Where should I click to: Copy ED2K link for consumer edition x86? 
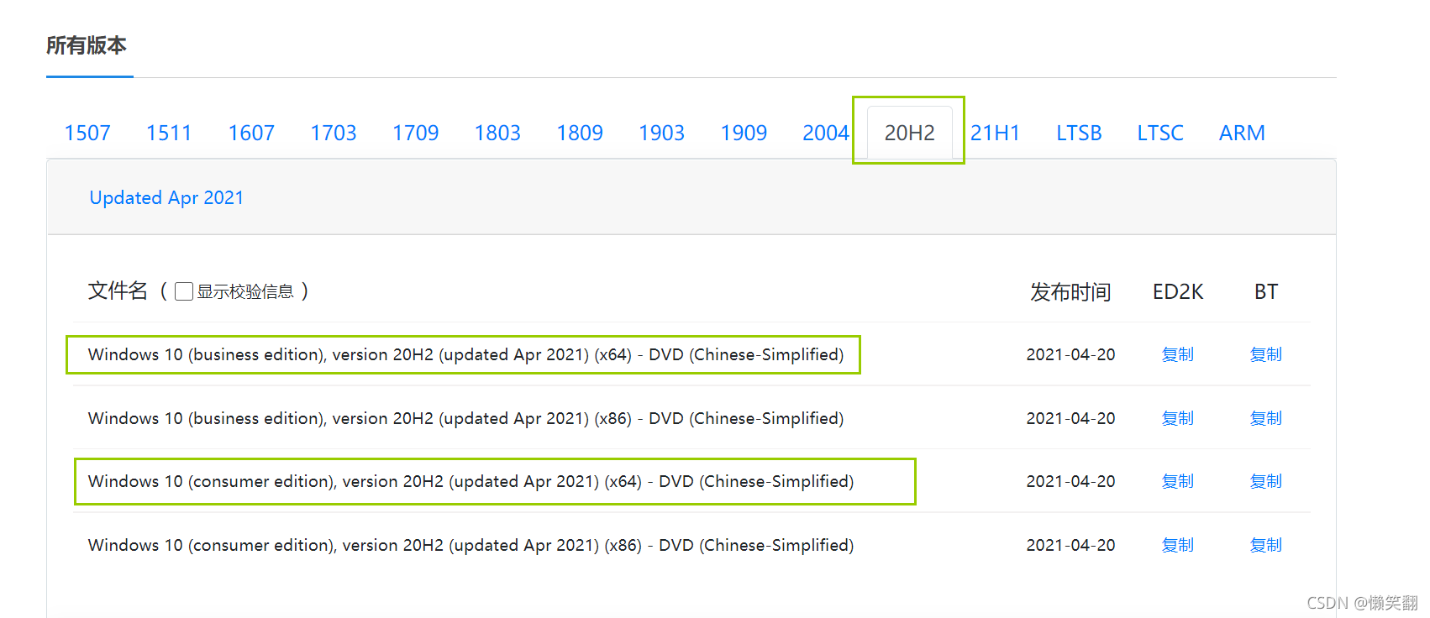tap(1178, 546)
